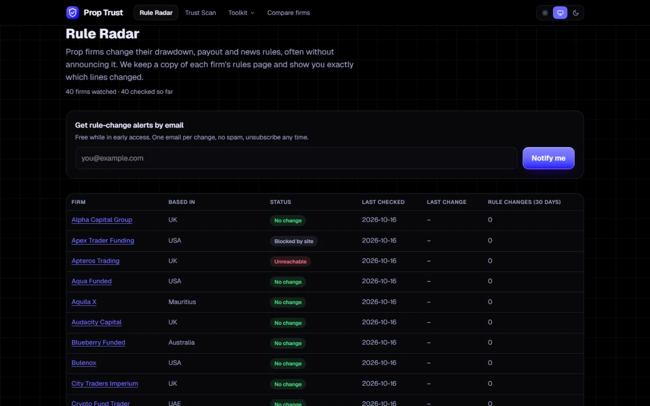The width and height of the screenshot is (650, 406).
Task: Click the Notify me button
Action: point(548,158)
